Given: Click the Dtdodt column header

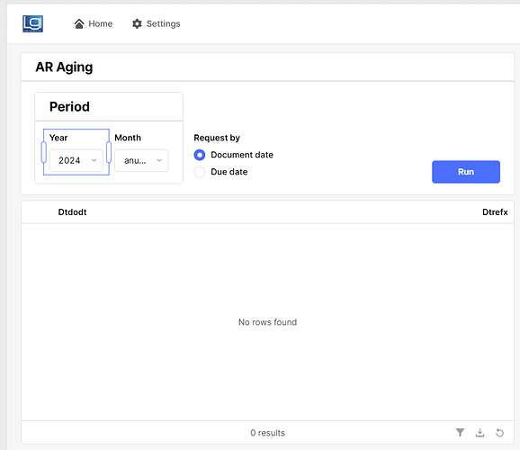Looking at the screenshot, I should coord(72,212).
